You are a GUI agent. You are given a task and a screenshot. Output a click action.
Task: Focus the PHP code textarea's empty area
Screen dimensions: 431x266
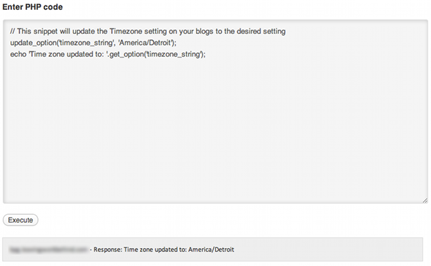point(215,129)
